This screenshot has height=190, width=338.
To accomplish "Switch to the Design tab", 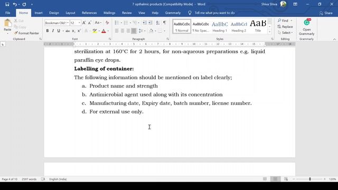I will (54, 13).
